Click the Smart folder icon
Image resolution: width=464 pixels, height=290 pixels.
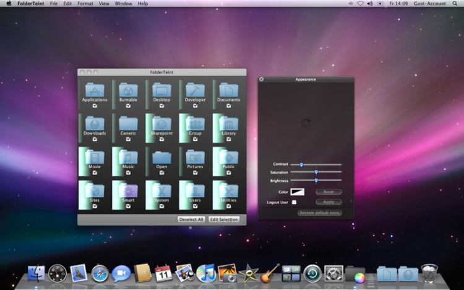pos(128,190)
